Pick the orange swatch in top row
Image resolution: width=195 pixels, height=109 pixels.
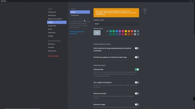point(129,31)
